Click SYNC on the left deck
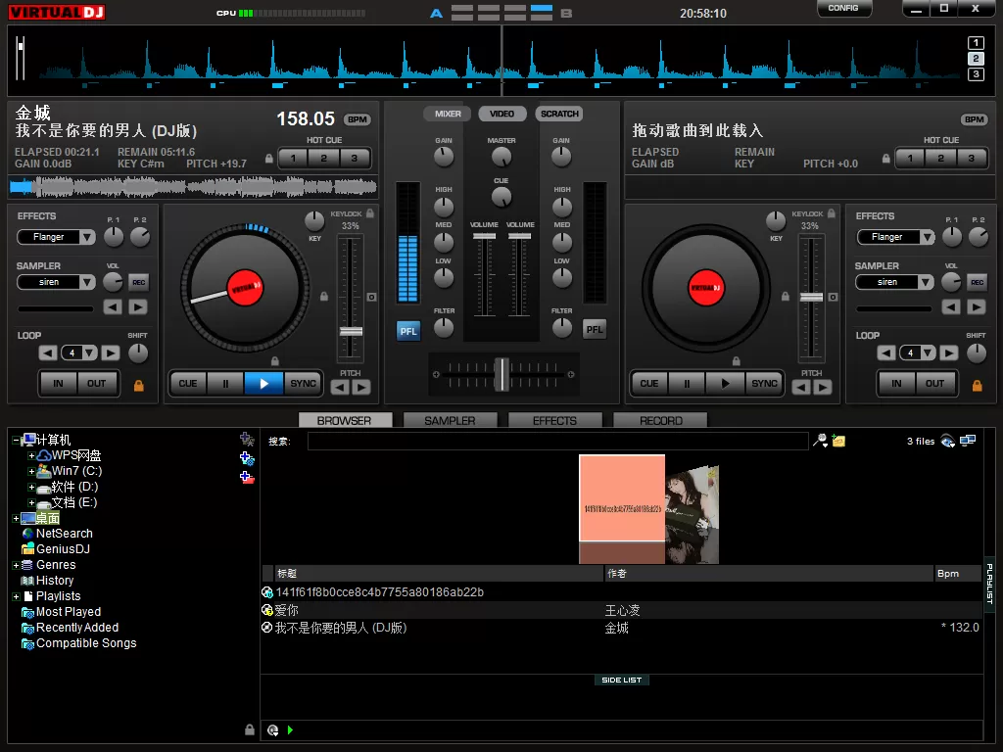The image size is (1003, 752). click(303, 384)
